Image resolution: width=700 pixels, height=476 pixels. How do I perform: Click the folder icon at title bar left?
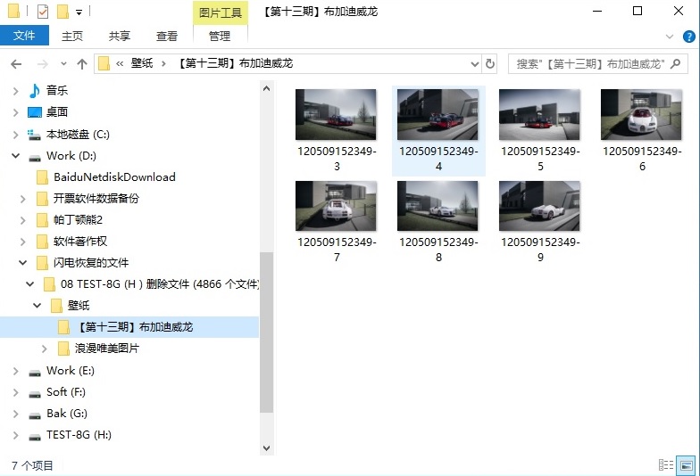tap(14, 11)
